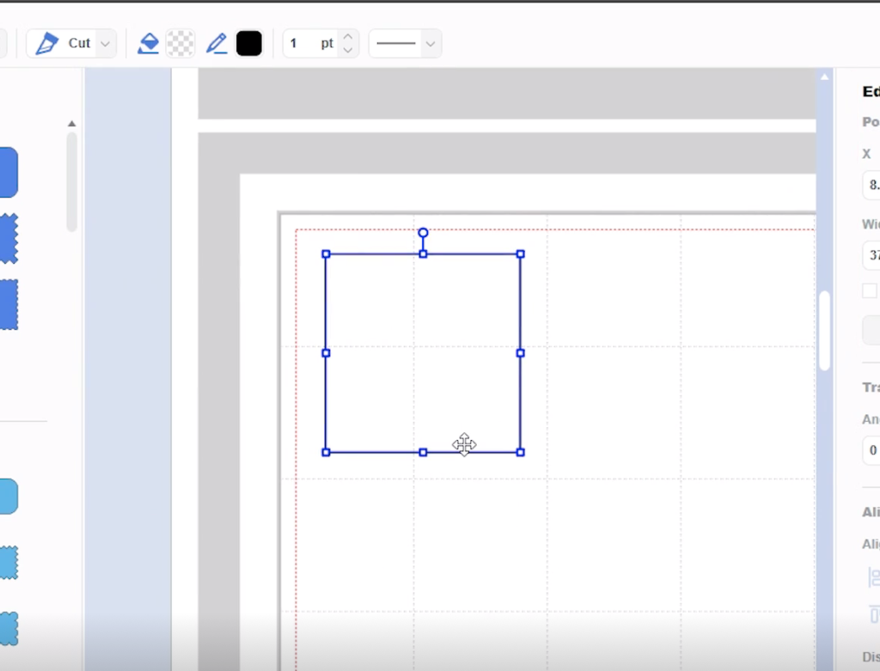
Task: Select the zigzag-edged square shape in sidebar
Action: [7, 238]
